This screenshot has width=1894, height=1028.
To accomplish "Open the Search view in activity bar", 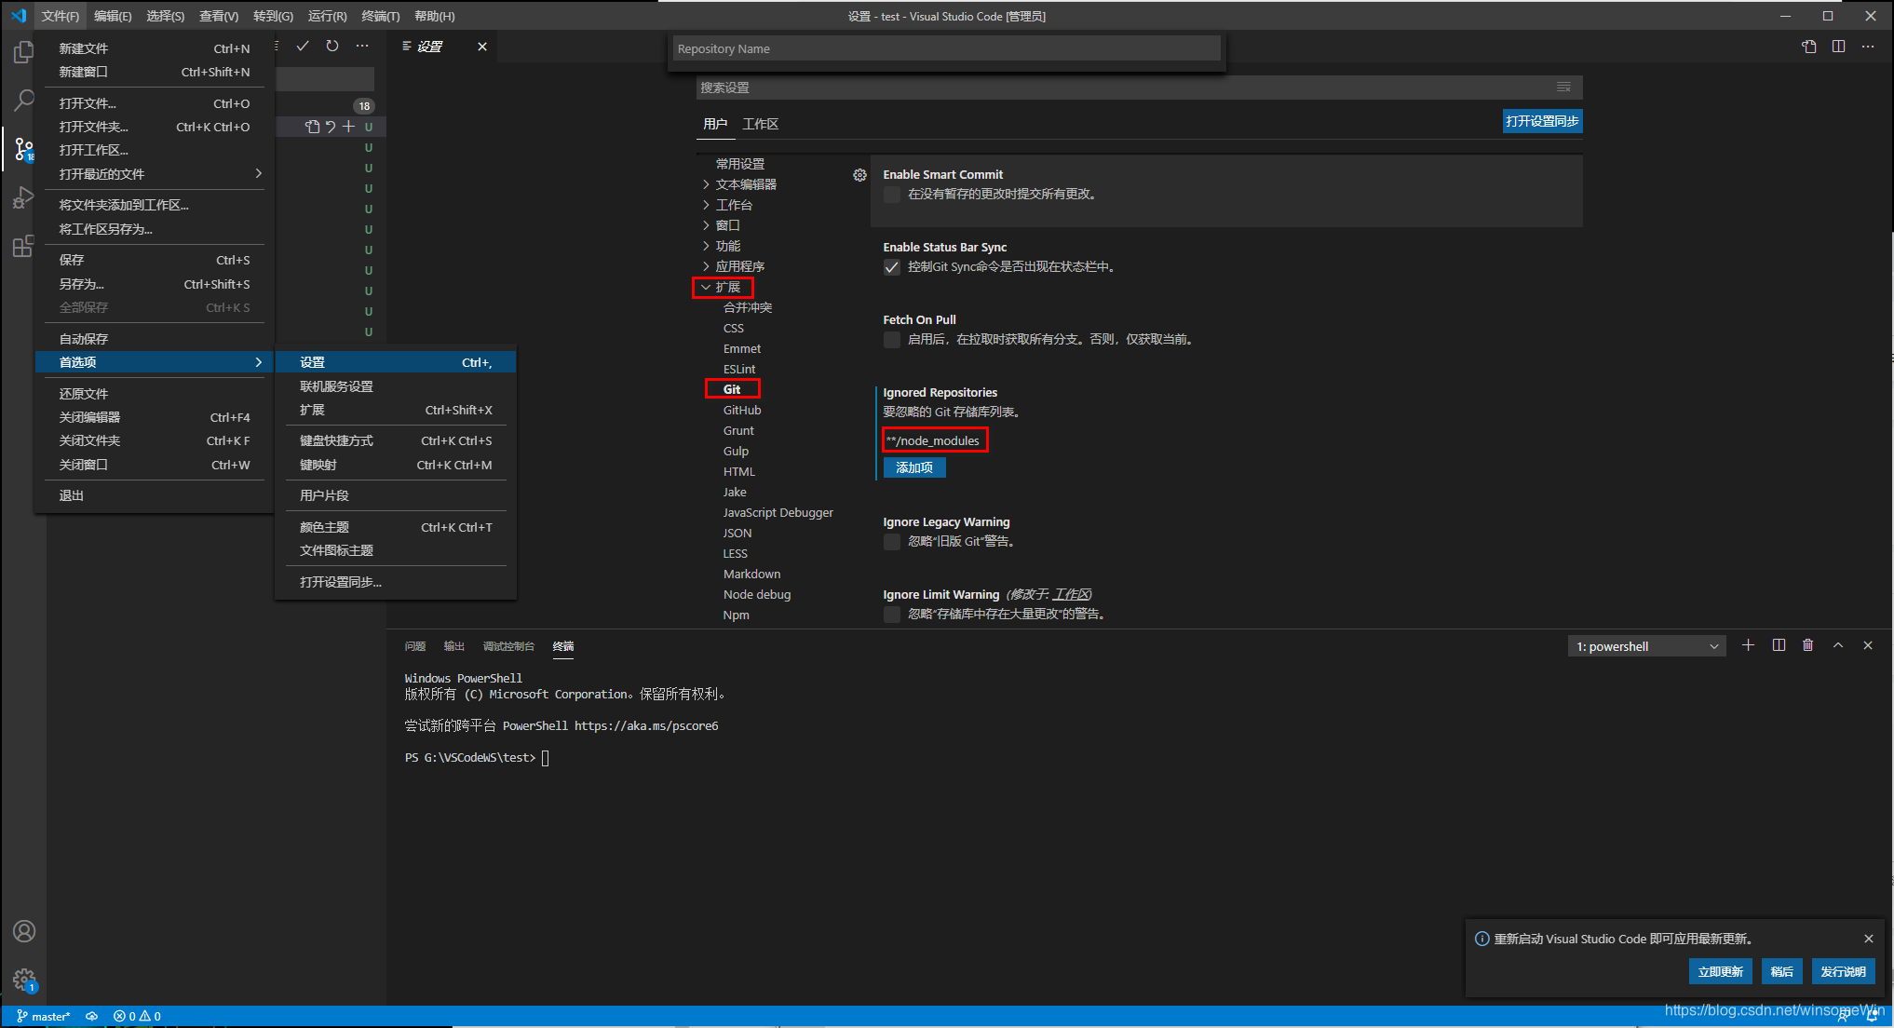I will click(x=23, y=101).
